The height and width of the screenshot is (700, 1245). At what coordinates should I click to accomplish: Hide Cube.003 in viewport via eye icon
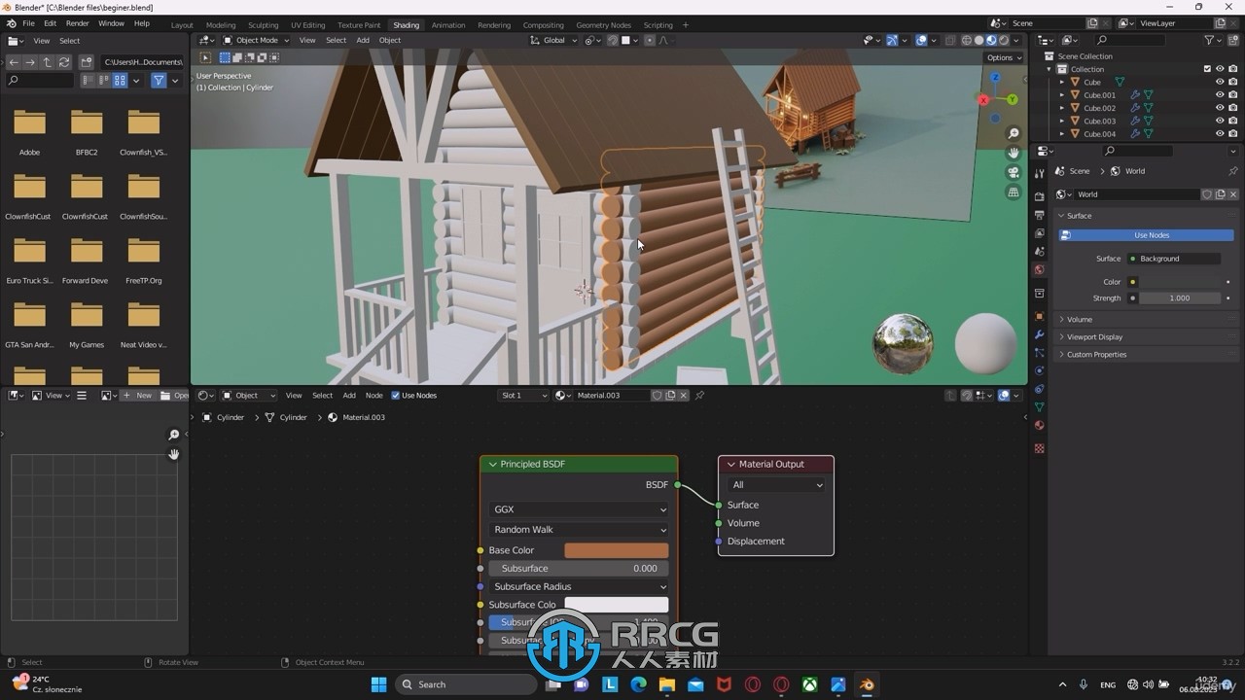1220,121
